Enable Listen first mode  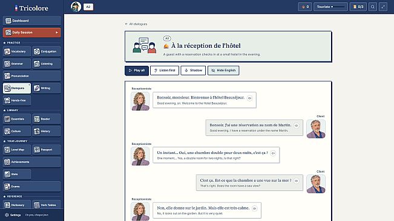pos(165,71)
